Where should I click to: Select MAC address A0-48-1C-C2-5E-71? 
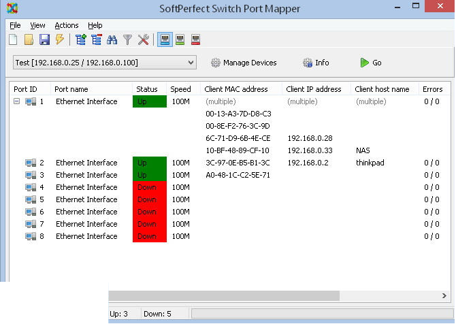click(x=238, y=175)
